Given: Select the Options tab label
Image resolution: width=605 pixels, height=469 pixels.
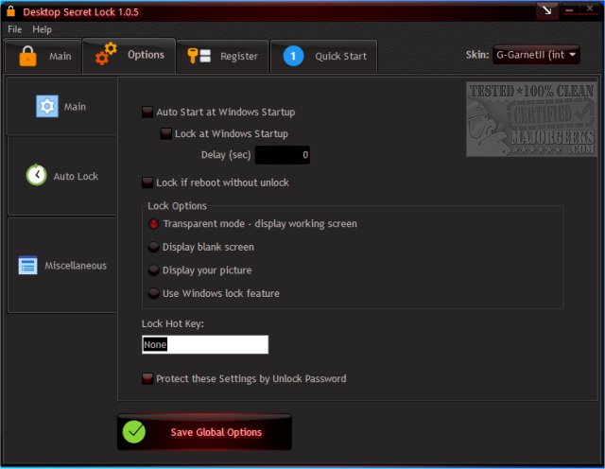Looking at the screenshot, I should tap(146, 55).
